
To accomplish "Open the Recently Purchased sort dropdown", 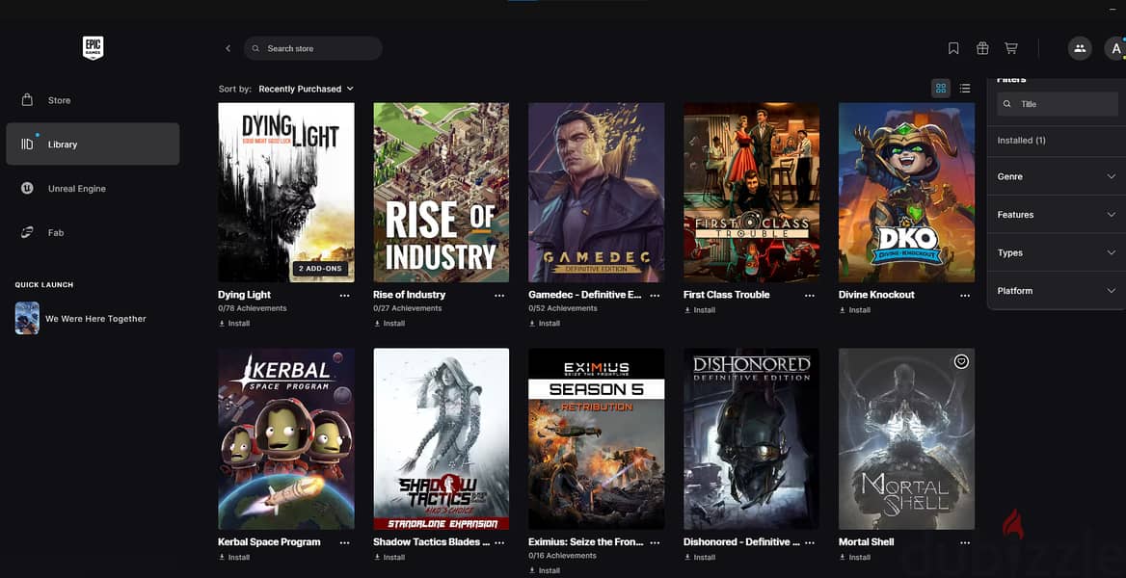I will pyautogui.click(x=306, y=89).
